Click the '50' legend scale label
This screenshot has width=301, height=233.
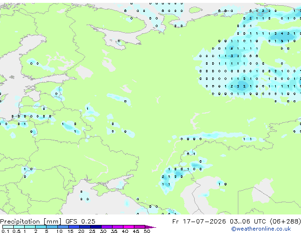click(147, 231)
